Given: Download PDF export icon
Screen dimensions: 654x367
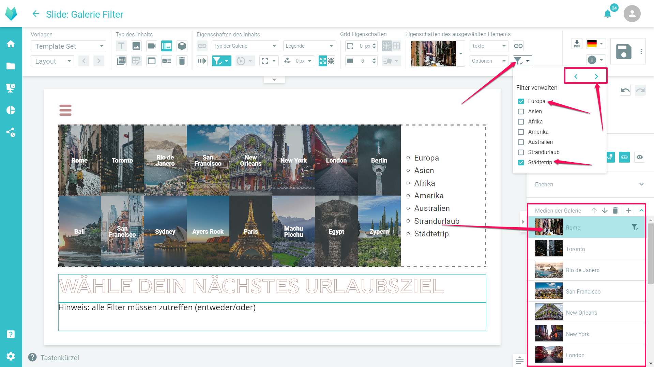Looking at the screenshot, I should pyautogui.click(x=577, y=44).
